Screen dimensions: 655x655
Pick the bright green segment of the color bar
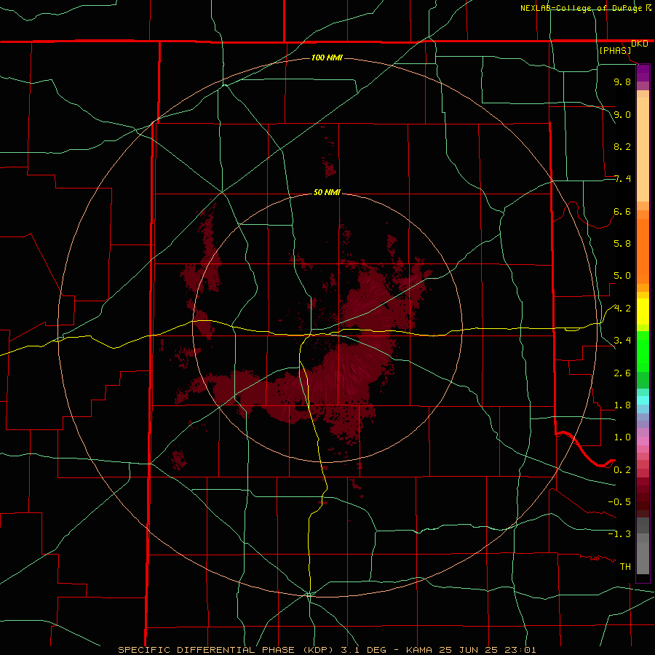[x=643, y=352]
